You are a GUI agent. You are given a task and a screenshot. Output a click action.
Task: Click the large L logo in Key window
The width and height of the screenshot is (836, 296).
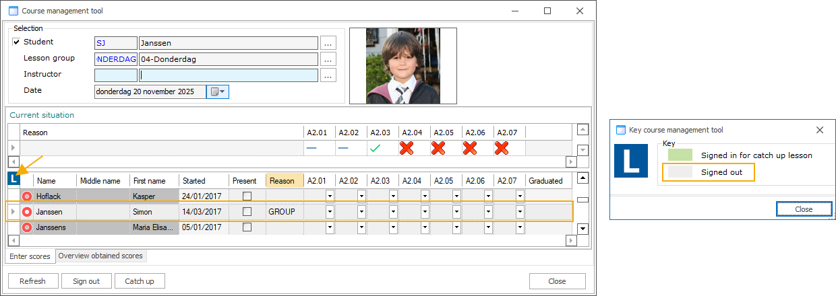pos(632,160)
